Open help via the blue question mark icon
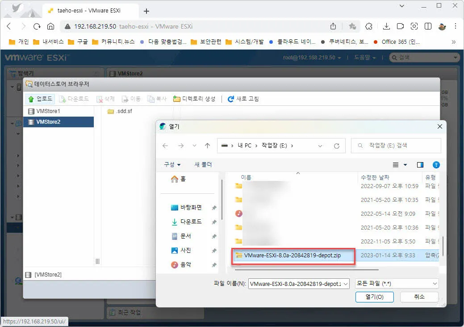 click(x=436, y=164)
